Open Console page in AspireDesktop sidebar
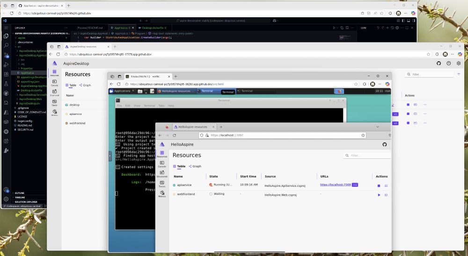The height and width of the screenshot is (256, 468). 54,83
